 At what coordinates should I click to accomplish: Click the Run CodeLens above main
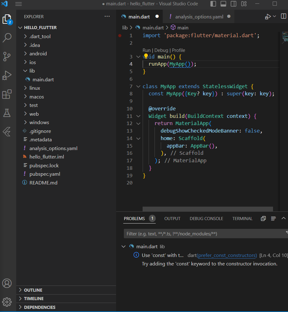[147, 50]
